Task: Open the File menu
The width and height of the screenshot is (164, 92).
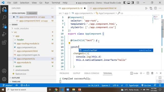Action: [9, 3]
